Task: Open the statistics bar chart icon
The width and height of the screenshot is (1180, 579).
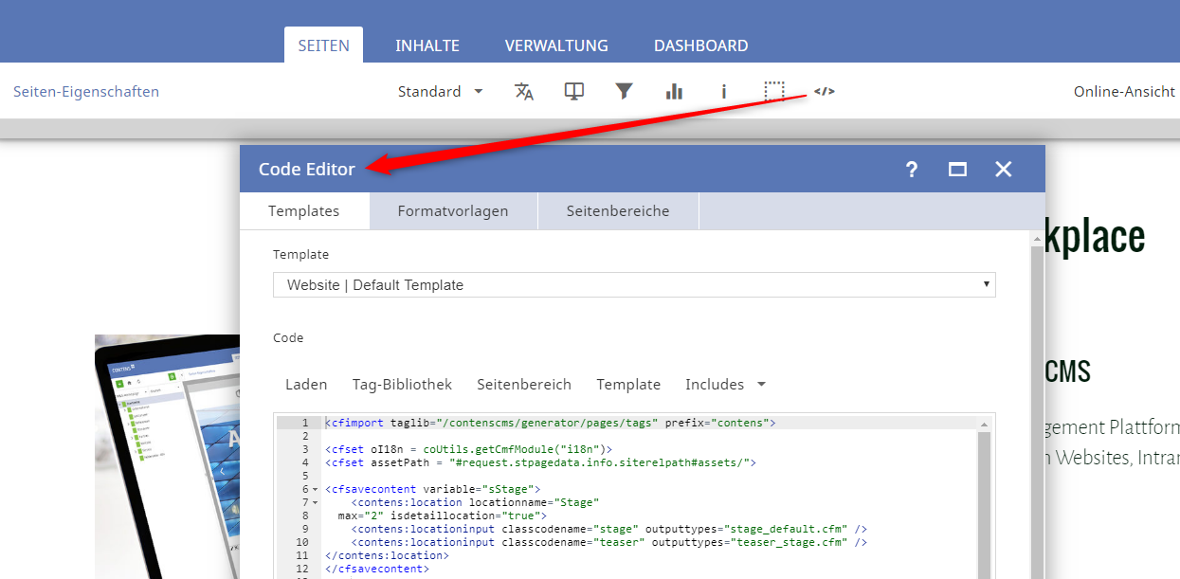Action: (674, 92)
